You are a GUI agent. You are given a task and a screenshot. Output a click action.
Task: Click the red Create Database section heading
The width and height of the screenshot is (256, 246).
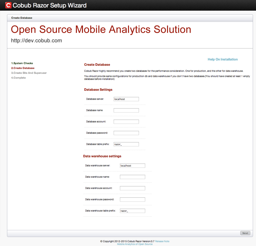[97, 65]
